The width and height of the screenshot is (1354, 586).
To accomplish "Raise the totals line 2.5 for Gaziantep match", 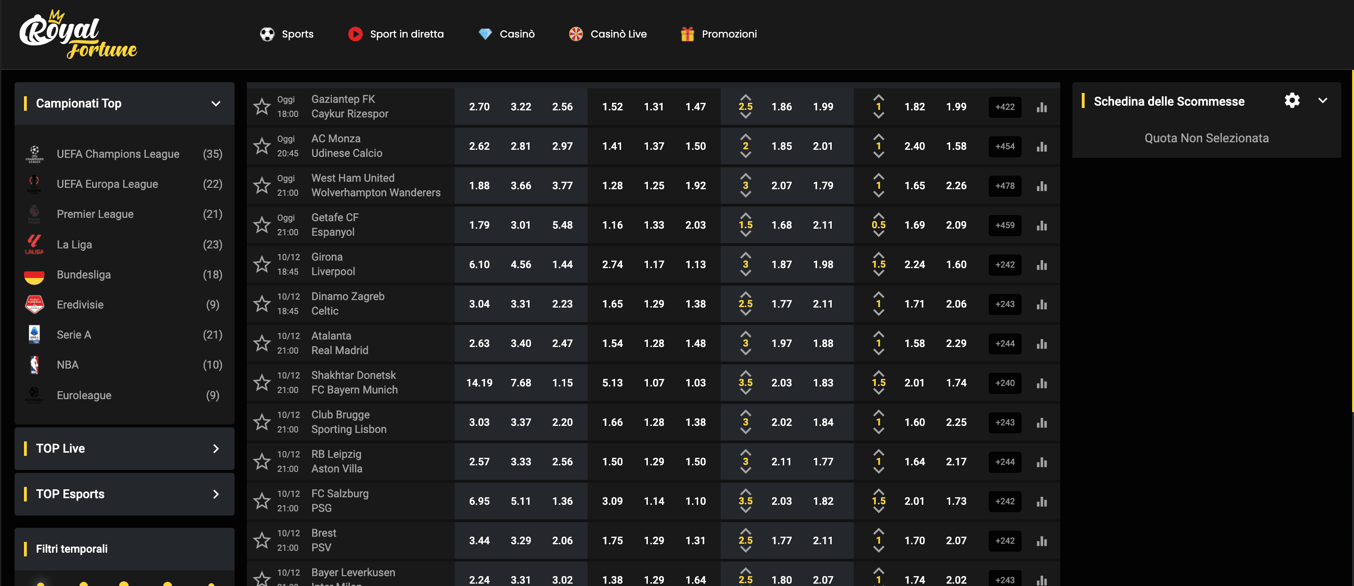I will point(745,97).
